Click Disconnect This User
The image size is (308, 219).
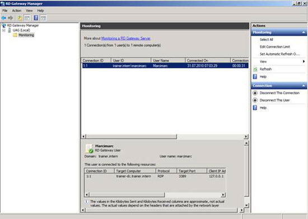pyautogui.click(x=274, y=100)
